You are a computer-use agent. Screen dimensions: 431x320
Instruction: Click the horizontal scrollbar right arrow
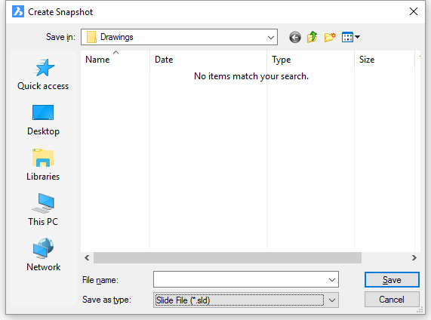(414, 257)
